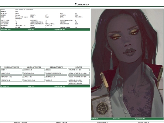The image size is (164, 123).
Task: Click the Judge Intentions label
Action: click(x=37, y=22)
